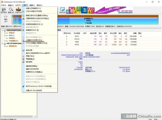Choose search lost partitions menu entry
Screen dimensions: 162x120
(x=37, y=15)
